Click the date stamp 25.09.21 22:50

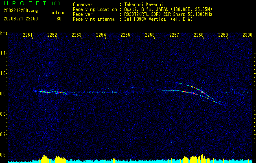click(21, 19)
